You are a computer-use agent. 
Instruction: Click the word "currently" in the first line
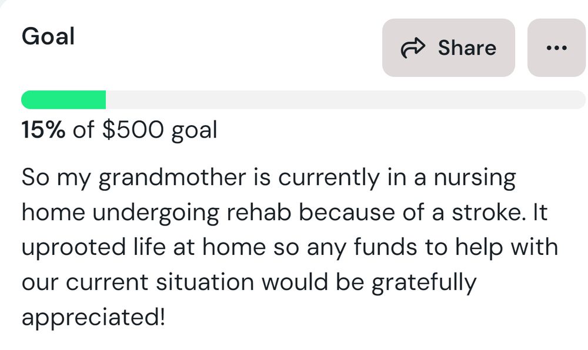coord(325,178)
